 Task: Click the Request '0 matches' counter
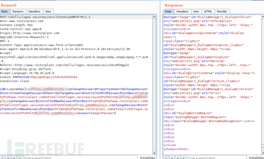[147, 157]
